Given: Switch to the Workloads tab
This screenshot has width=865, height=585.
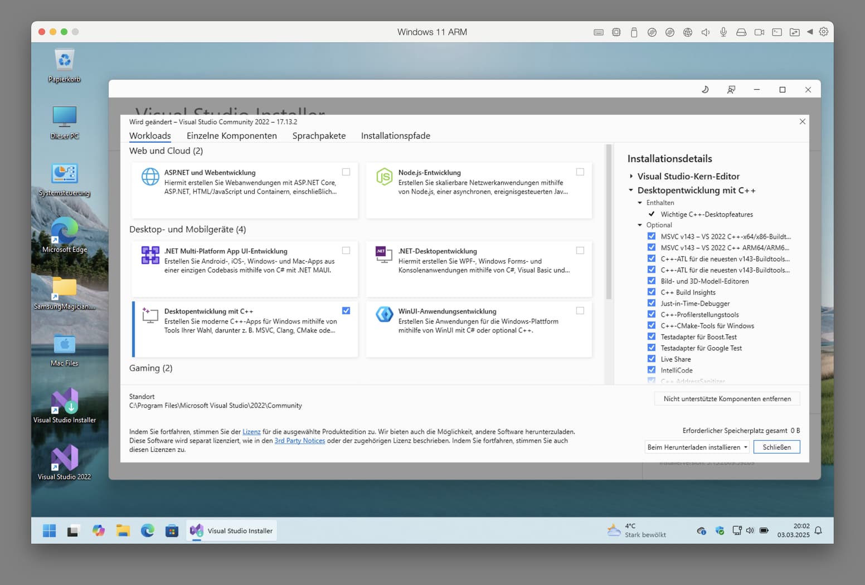Looking at the screenshot, I should pyautogui.click(x=150, y=136).
